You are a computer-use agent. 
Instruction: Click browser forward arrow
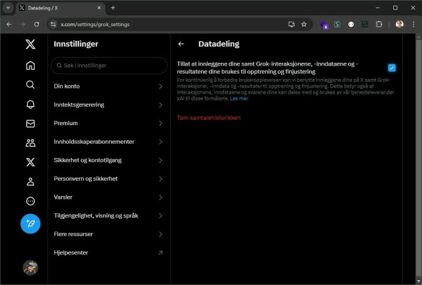pos(23,25)
